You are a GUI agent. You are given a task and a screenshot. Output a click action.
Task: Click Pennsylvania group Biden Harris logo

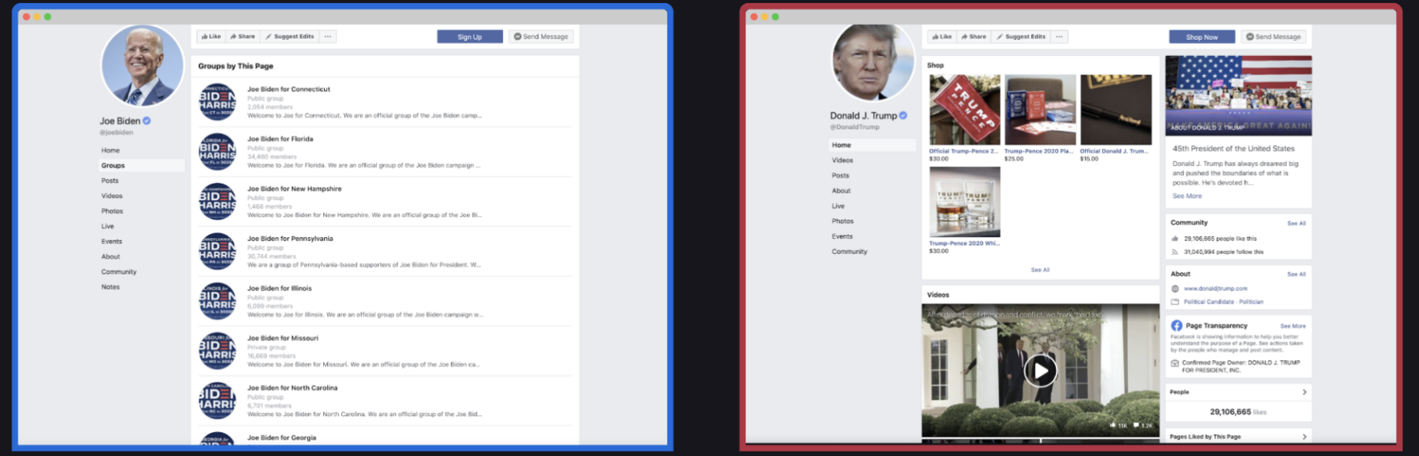pos(218,251)
